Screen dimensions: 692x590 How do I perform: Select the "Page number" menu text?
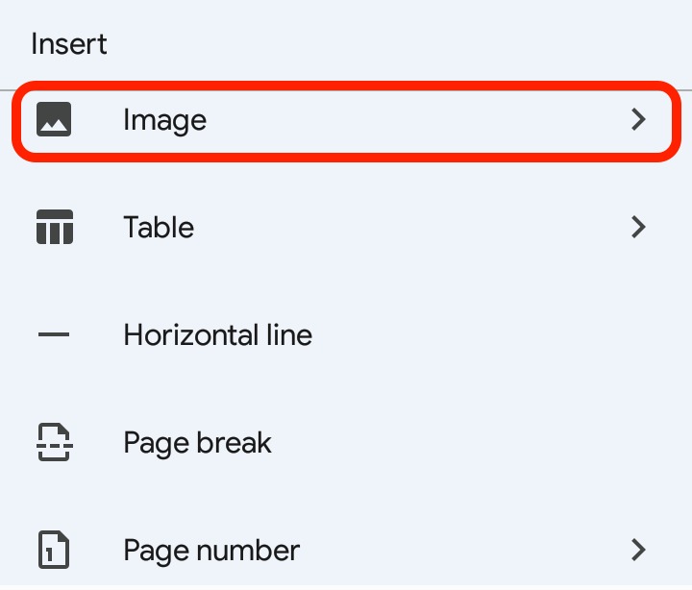point(211,551)
